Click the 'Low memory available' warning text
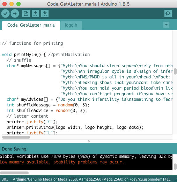 [62, 162]
